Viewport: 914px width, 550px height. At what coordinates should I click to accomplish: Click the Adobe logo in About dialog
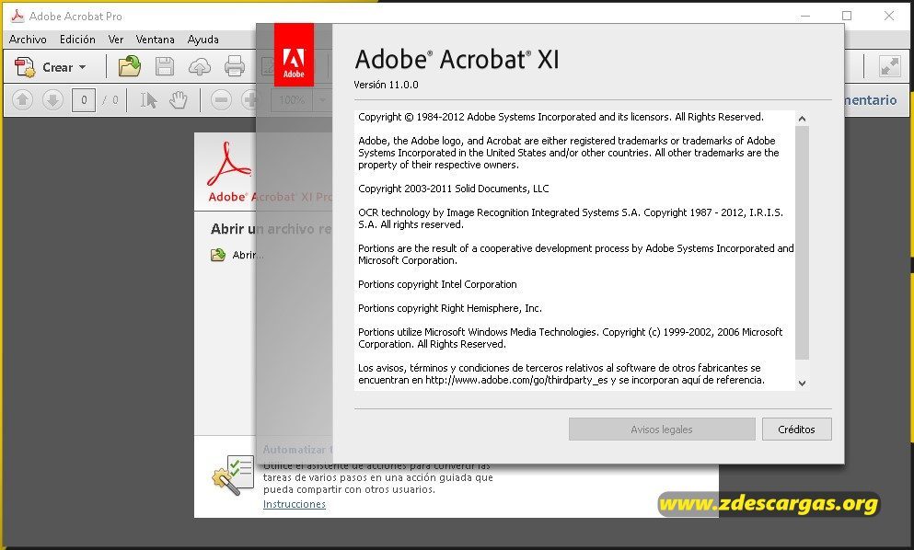point(294,55)
